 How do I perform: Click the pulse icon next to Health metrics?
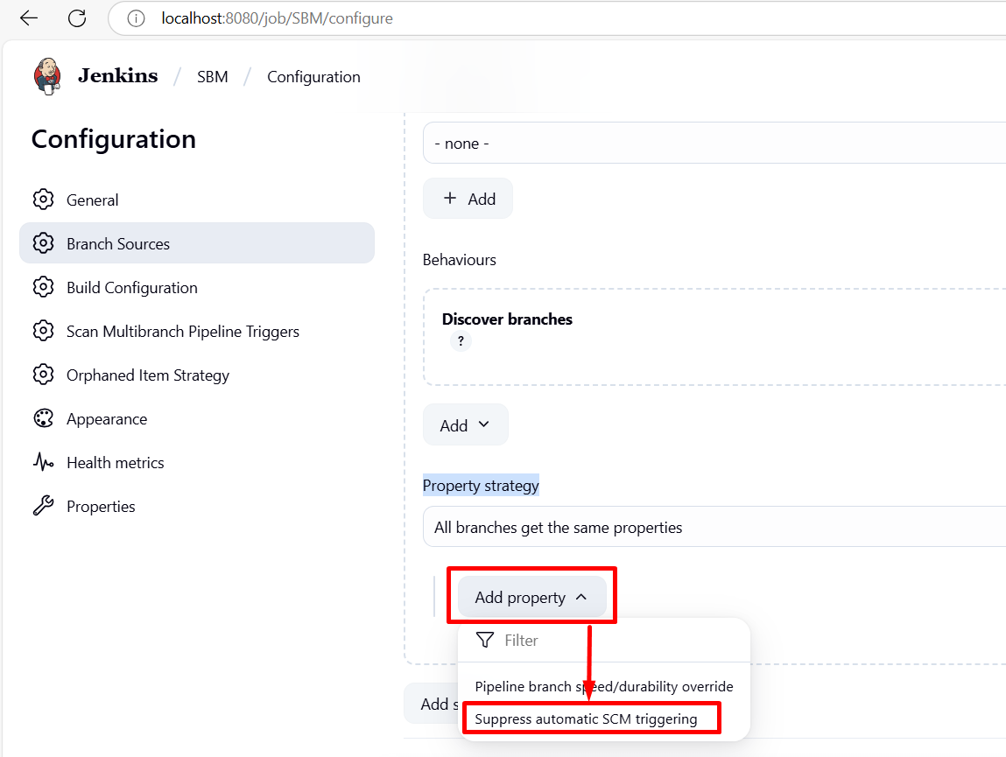point(43,462)
